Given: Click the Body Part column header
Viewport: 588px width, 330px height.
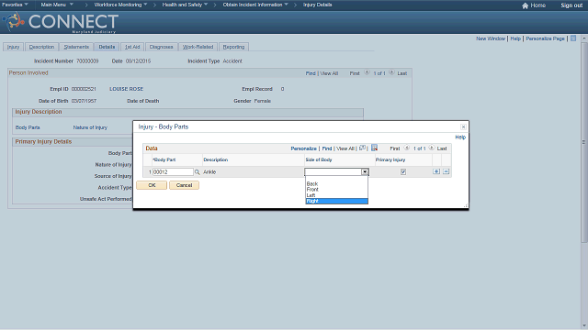Looking at the screenshot, I should (x=164, y=159).
